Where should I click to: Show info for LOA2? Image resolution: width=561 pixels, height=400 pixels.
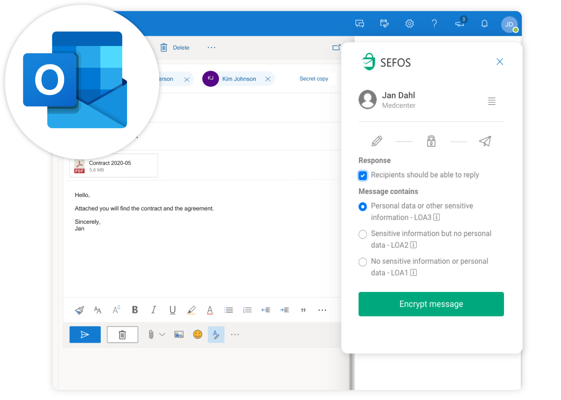414,245
